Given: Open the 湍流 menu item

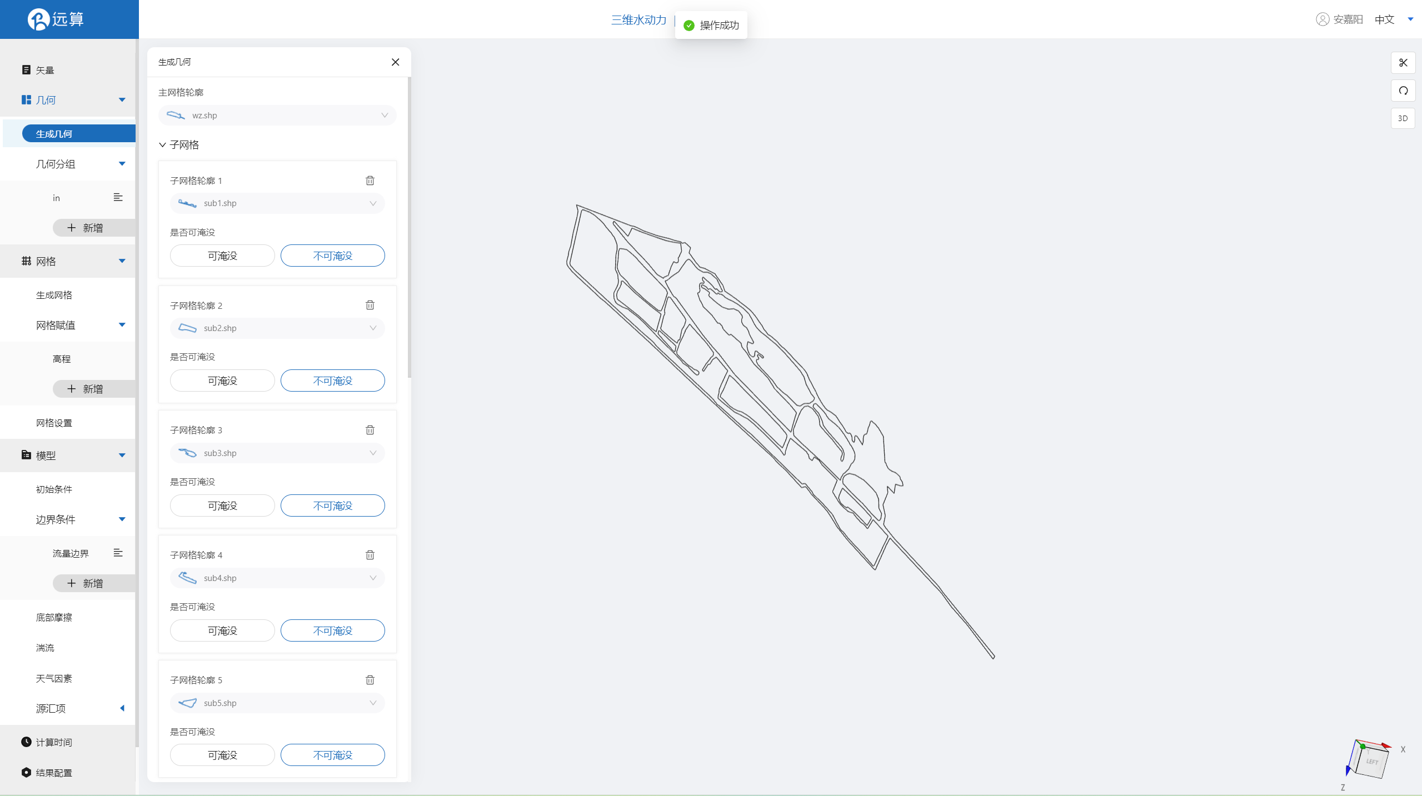Looking at the screenshot, I should point(45,648).
